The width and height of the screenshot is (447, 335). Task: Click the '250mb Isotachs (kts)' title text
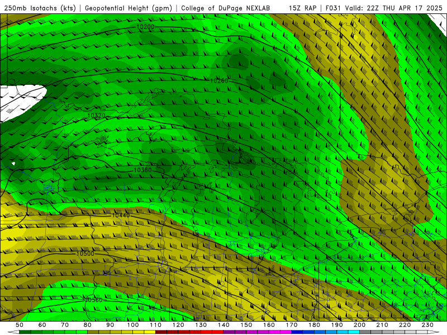coord(40,8)
